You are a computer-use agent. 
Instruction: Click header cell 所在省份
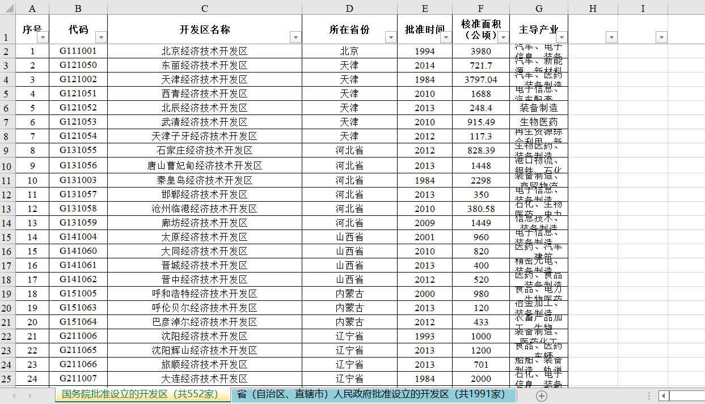click(x=349, y=29)
